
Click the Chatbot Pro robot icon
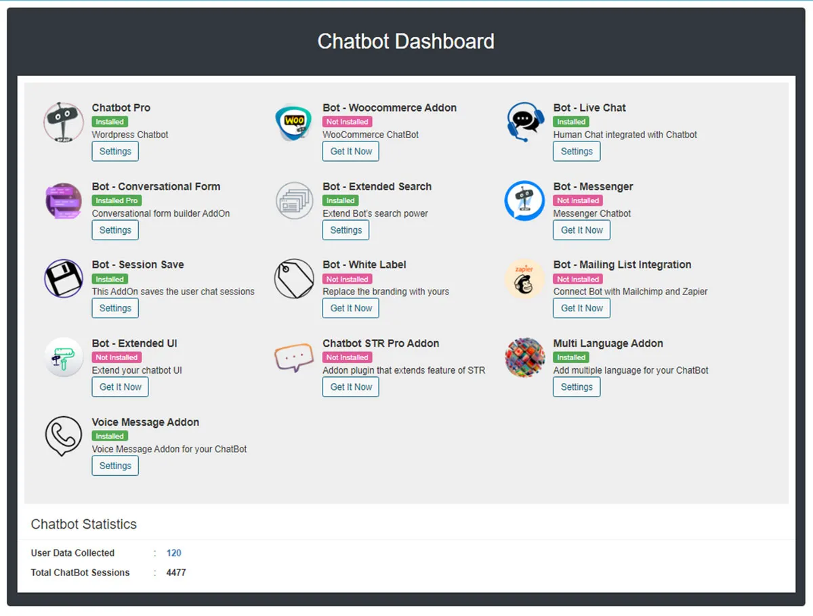pos(64,123)
